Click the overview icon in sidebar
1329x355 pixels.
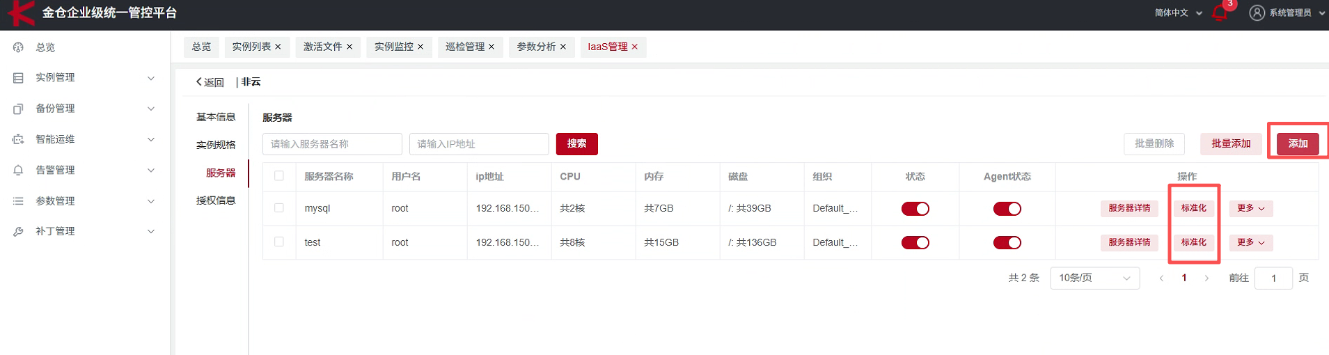[x=19, y=47]
